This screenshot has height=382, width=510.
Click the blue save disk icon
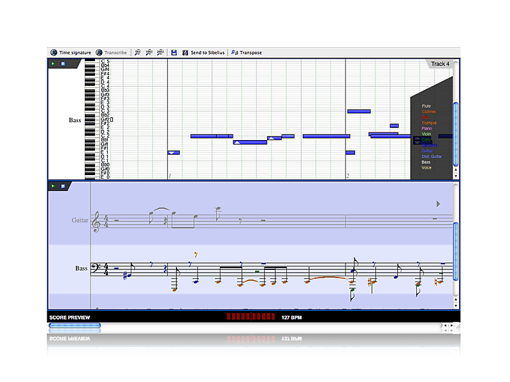174,52
